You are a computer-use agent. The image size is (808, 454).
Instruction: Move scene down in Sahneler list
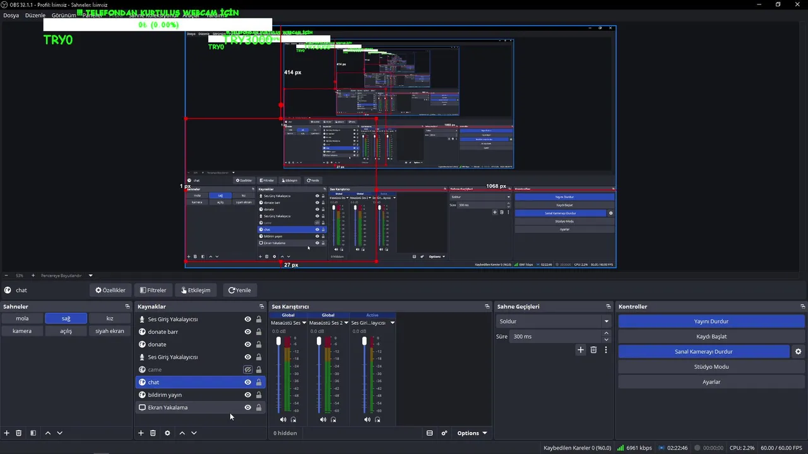coord(60,433)
